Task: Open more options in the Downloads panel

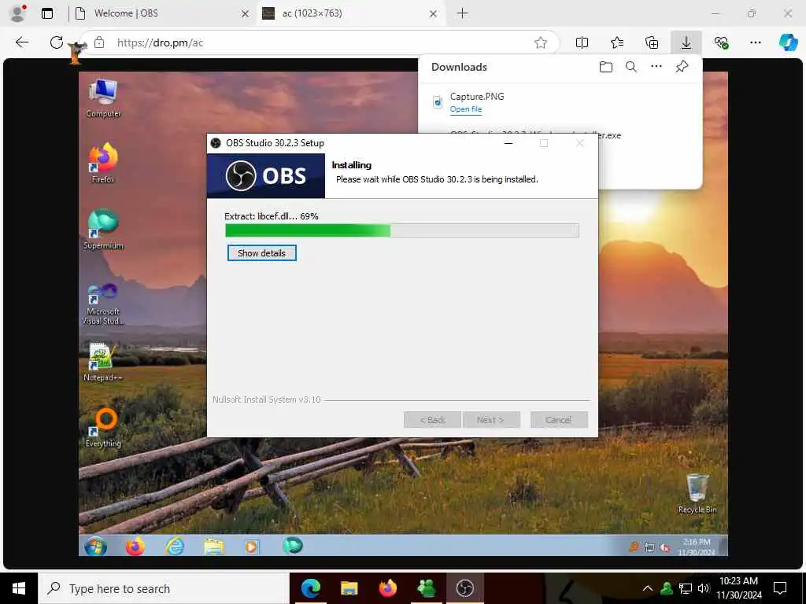Action: click(x=656, y=66)
